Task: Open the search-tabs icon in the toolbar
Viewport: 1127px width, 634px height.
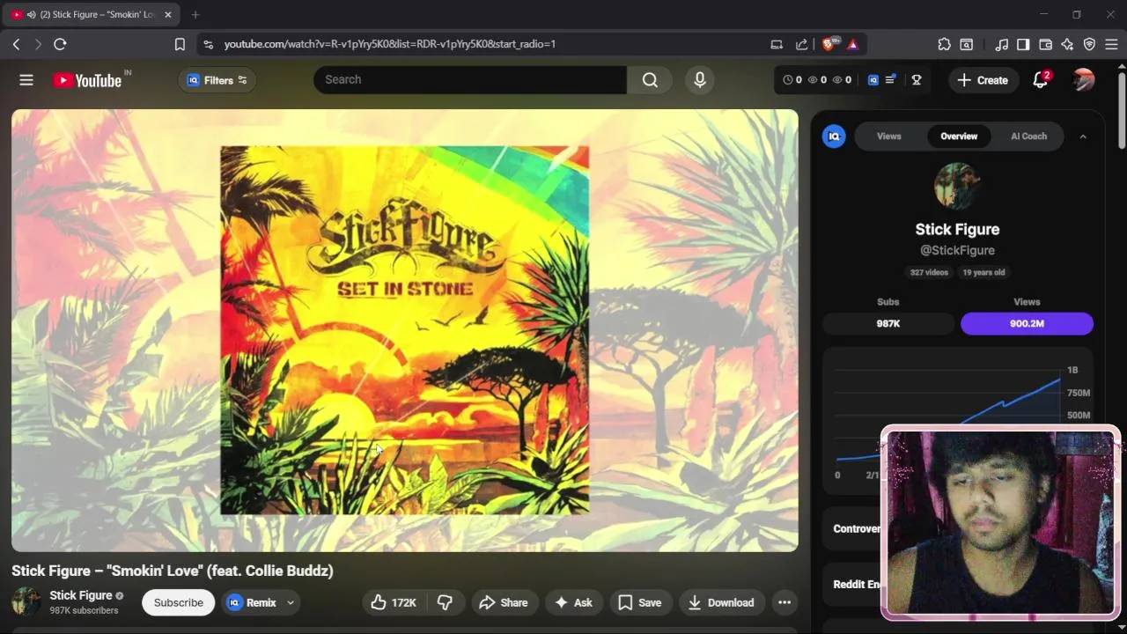Action: 967,44
